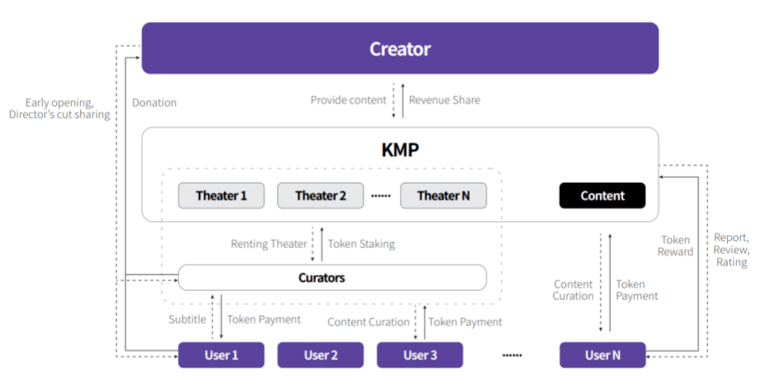Image resolution: width=760 pixels, height=389 pixels.
Task: Select the Theater 1 box
Action: point(221,195)
